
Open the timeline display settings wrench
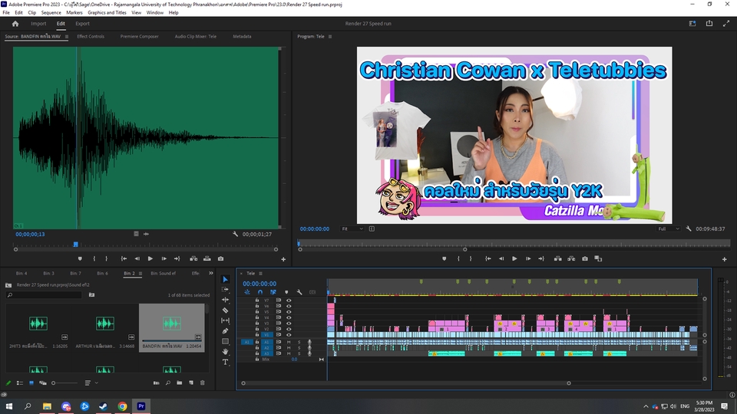(x=299, y=292)
